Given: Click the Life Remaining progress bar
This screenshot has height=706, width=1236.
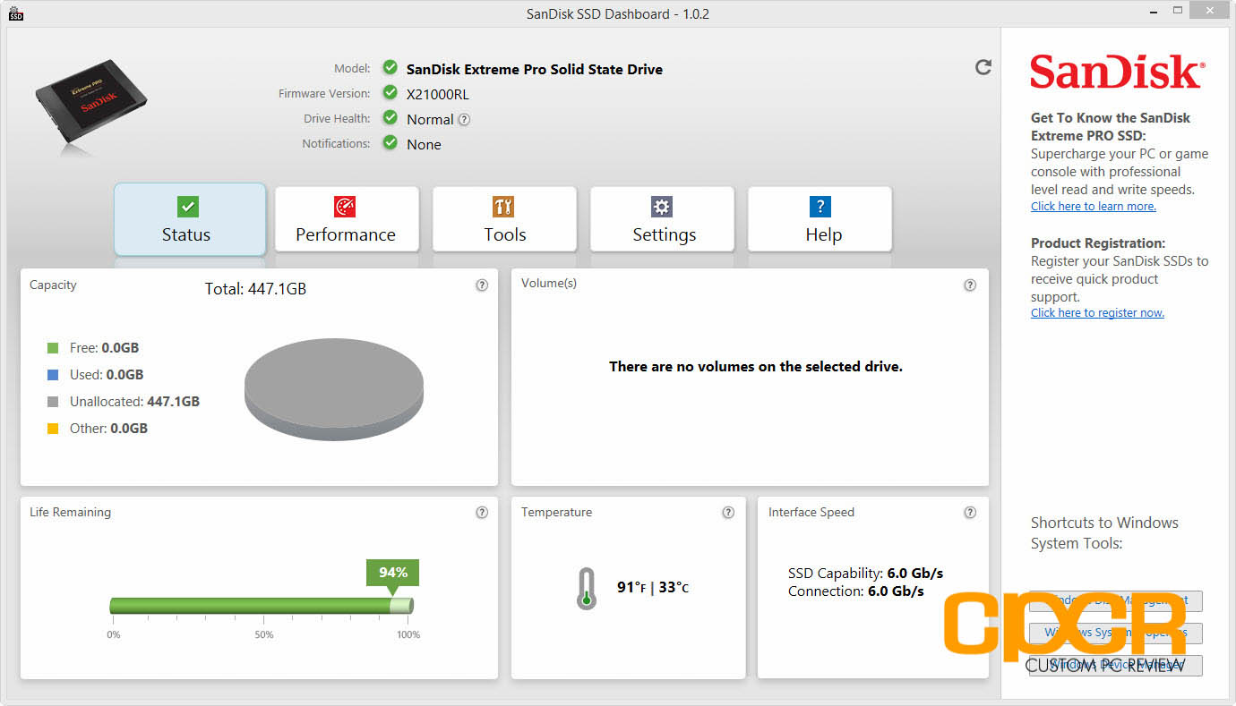Looking at the screenshot, I should pyautogui.click(x=262, y=606).
